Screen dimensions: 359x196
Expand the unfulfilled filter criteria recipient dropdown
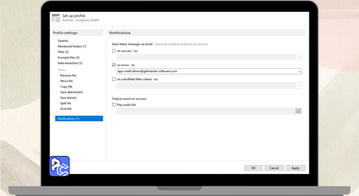(x=299, y=85)
